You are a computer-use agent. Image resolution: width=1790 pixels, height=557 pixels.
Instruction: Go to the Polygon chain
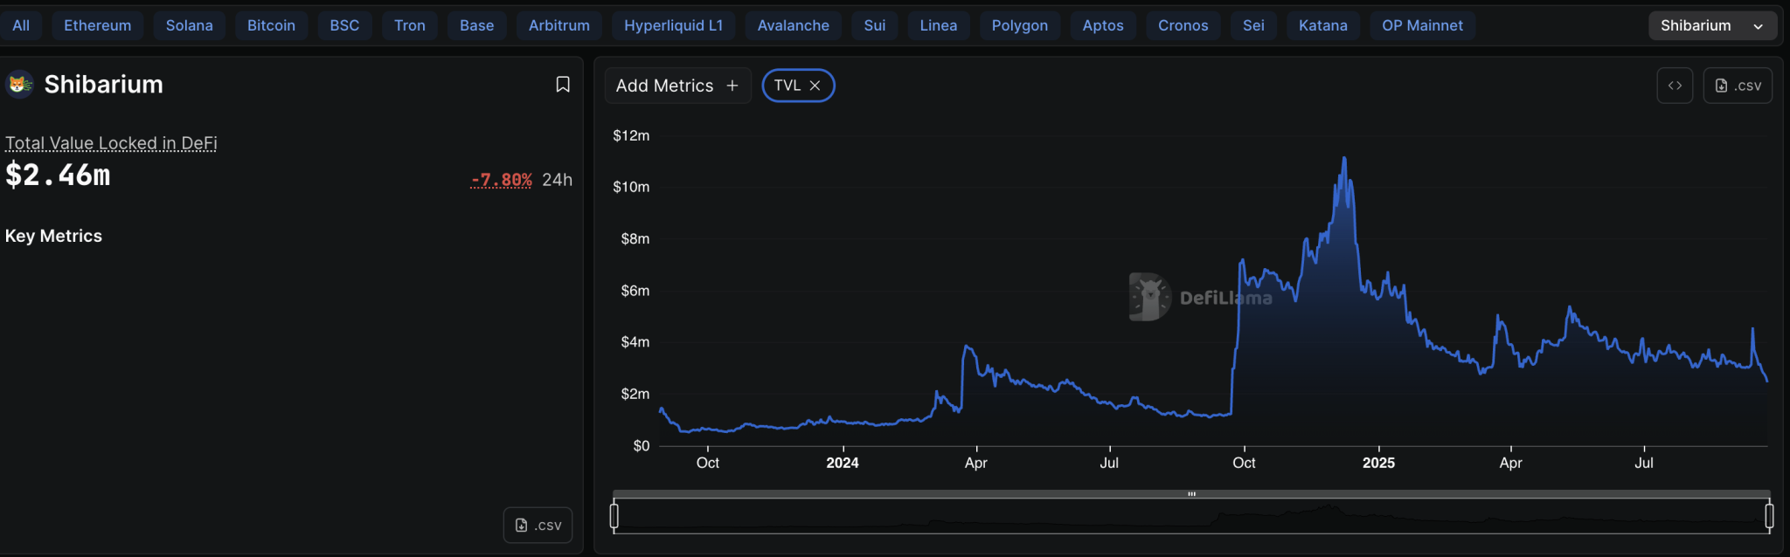1020,25
